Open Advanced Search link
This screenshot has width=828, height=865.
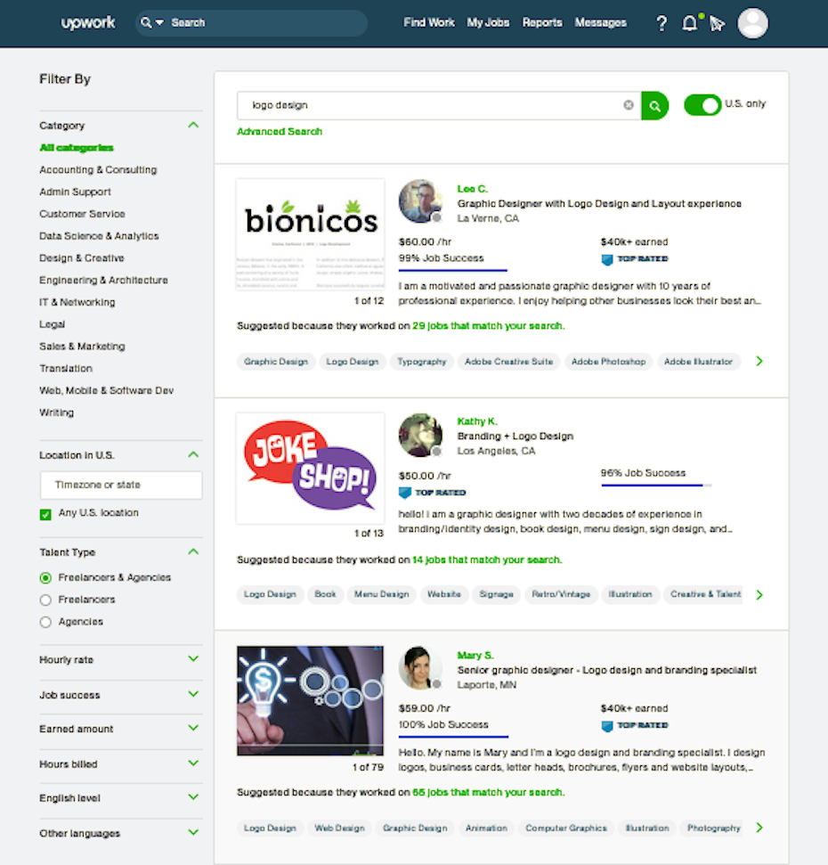[x=279, y=132]
